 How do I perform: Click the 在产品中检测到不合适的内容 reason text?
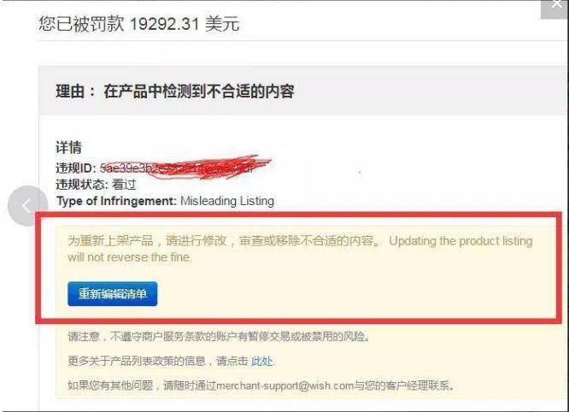[199, 91]
